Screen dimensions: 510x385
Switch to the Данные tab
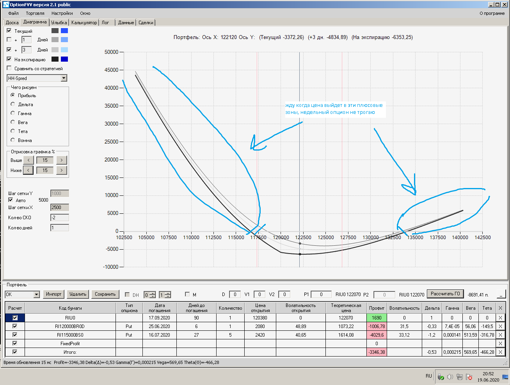[126, 23]
